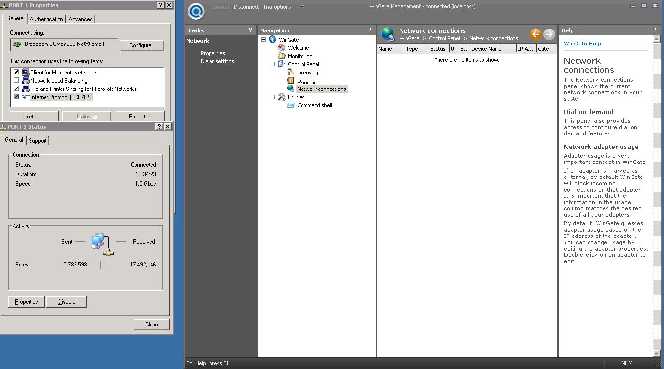Sort by the Status column header

click(438, 49)
